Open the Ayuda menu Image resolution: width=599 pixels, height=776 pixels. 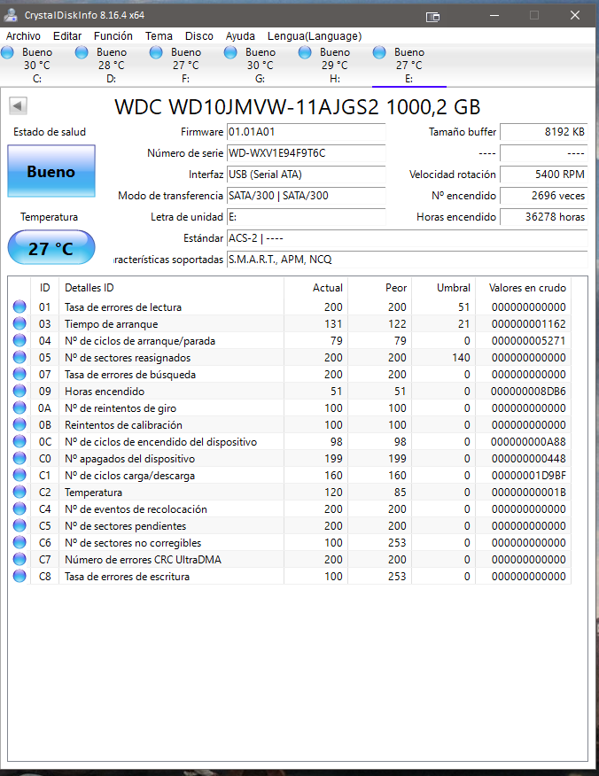(240, 36)
